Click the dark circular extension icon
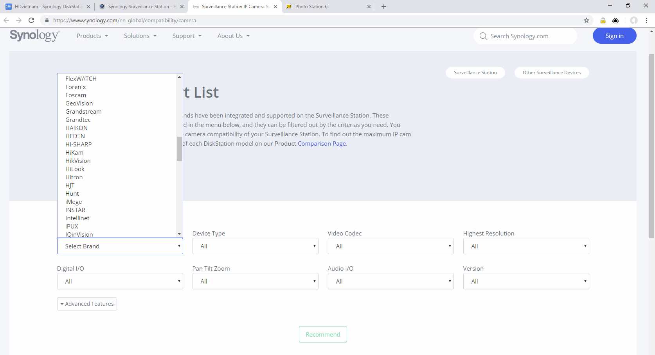This screenshot has width=655, height=355. click(x=615, y=20)
